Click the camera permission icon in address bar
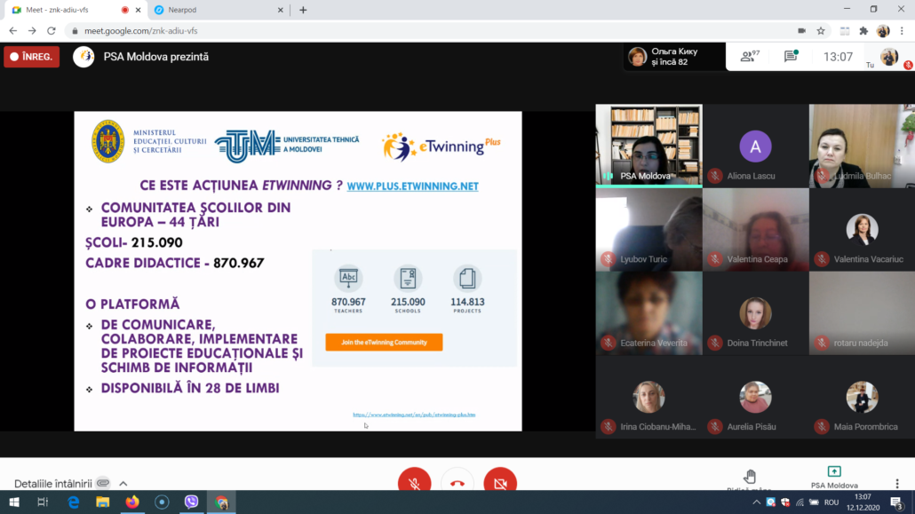 pos(801,30)
